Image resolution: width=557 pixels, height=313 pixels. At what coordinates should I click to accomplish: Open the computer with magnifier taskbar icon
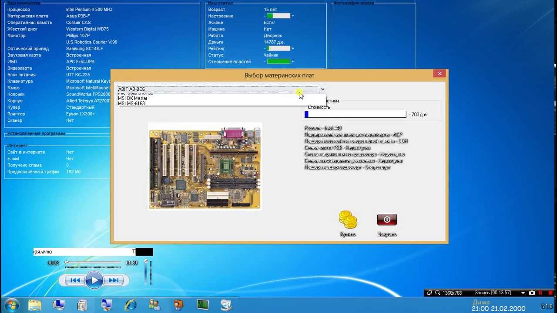(106, 305)
